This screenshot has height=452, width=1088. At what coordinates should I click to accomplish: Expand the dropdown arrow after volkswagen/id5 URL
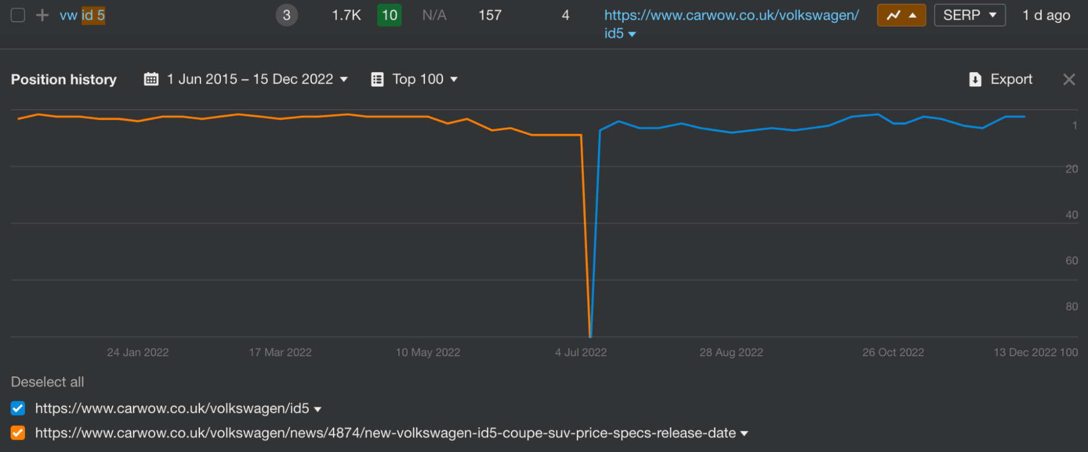tap(633, 34)
